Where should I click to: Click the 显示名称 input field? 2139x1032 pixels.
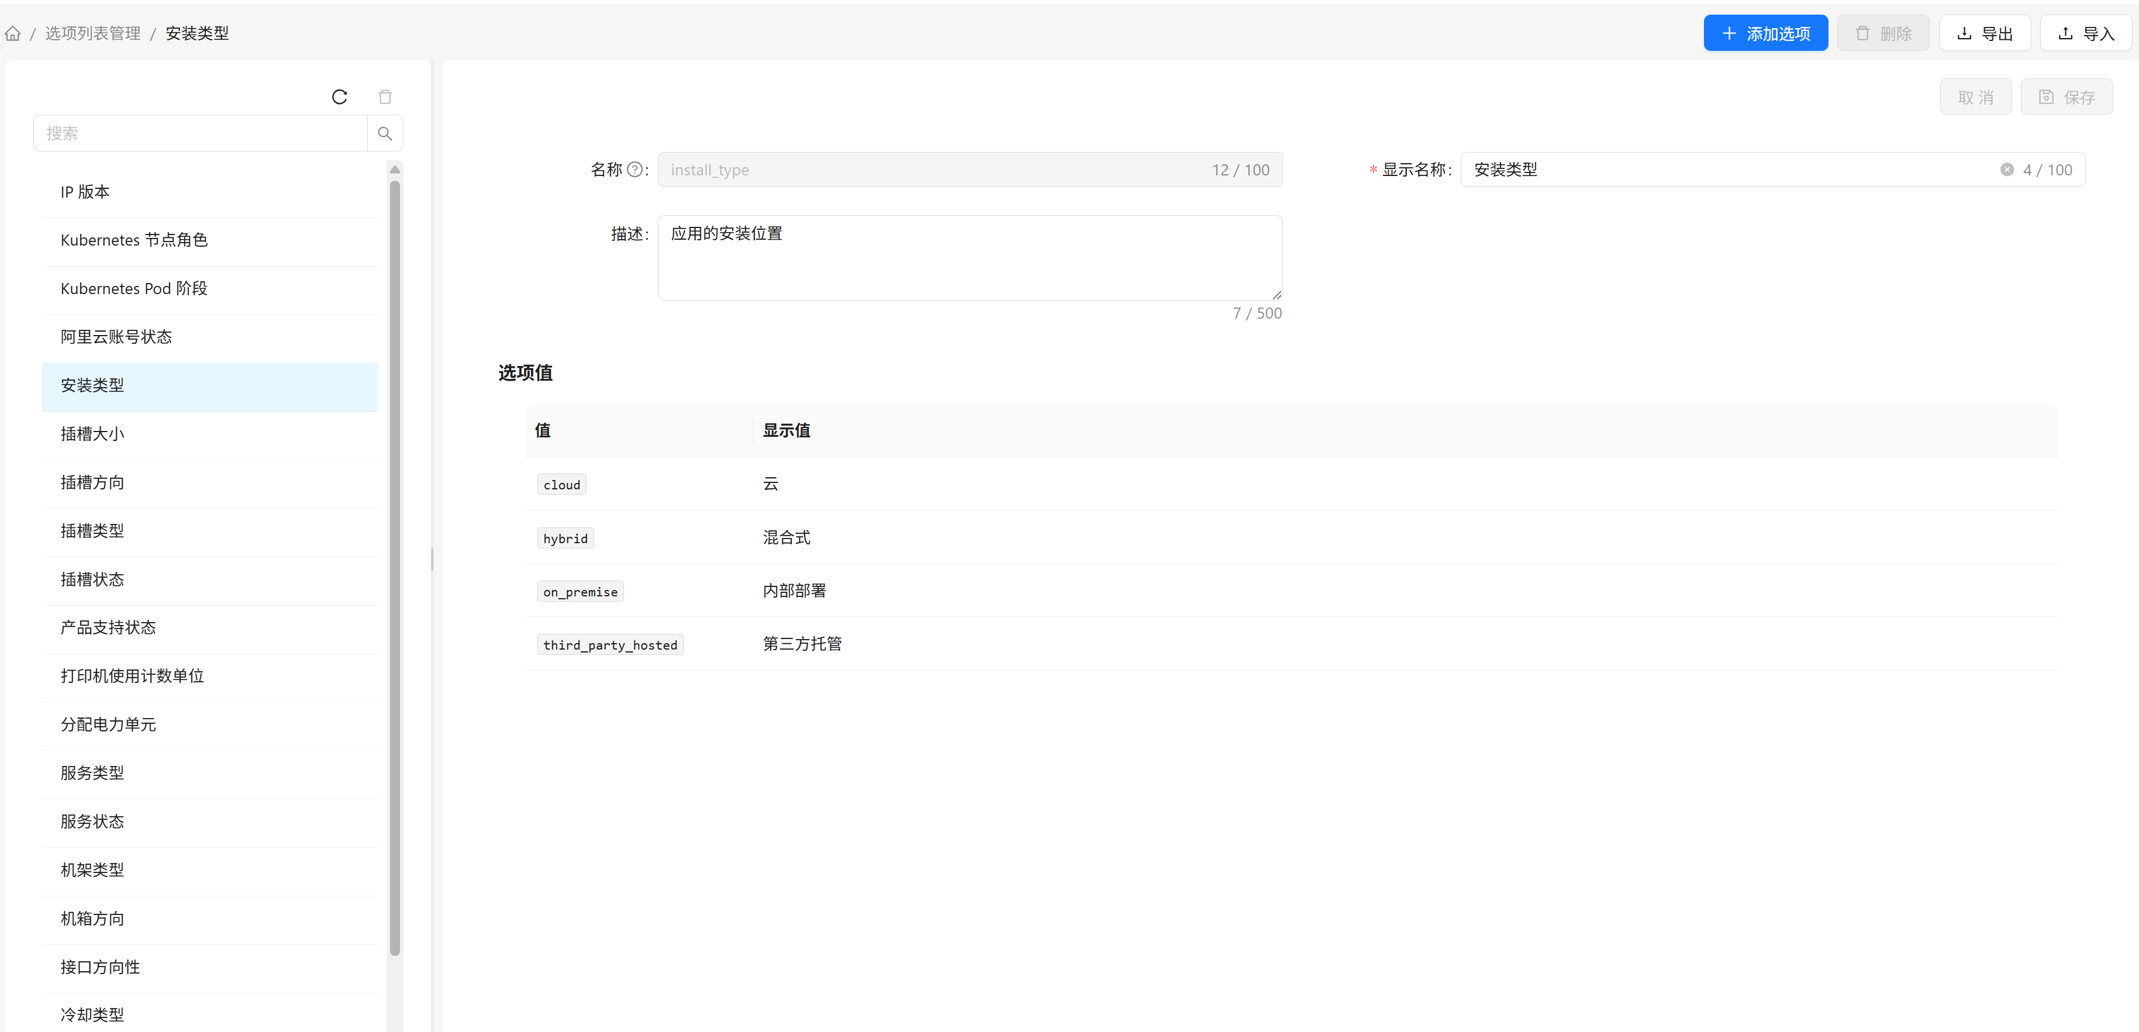click(1773, 170)
